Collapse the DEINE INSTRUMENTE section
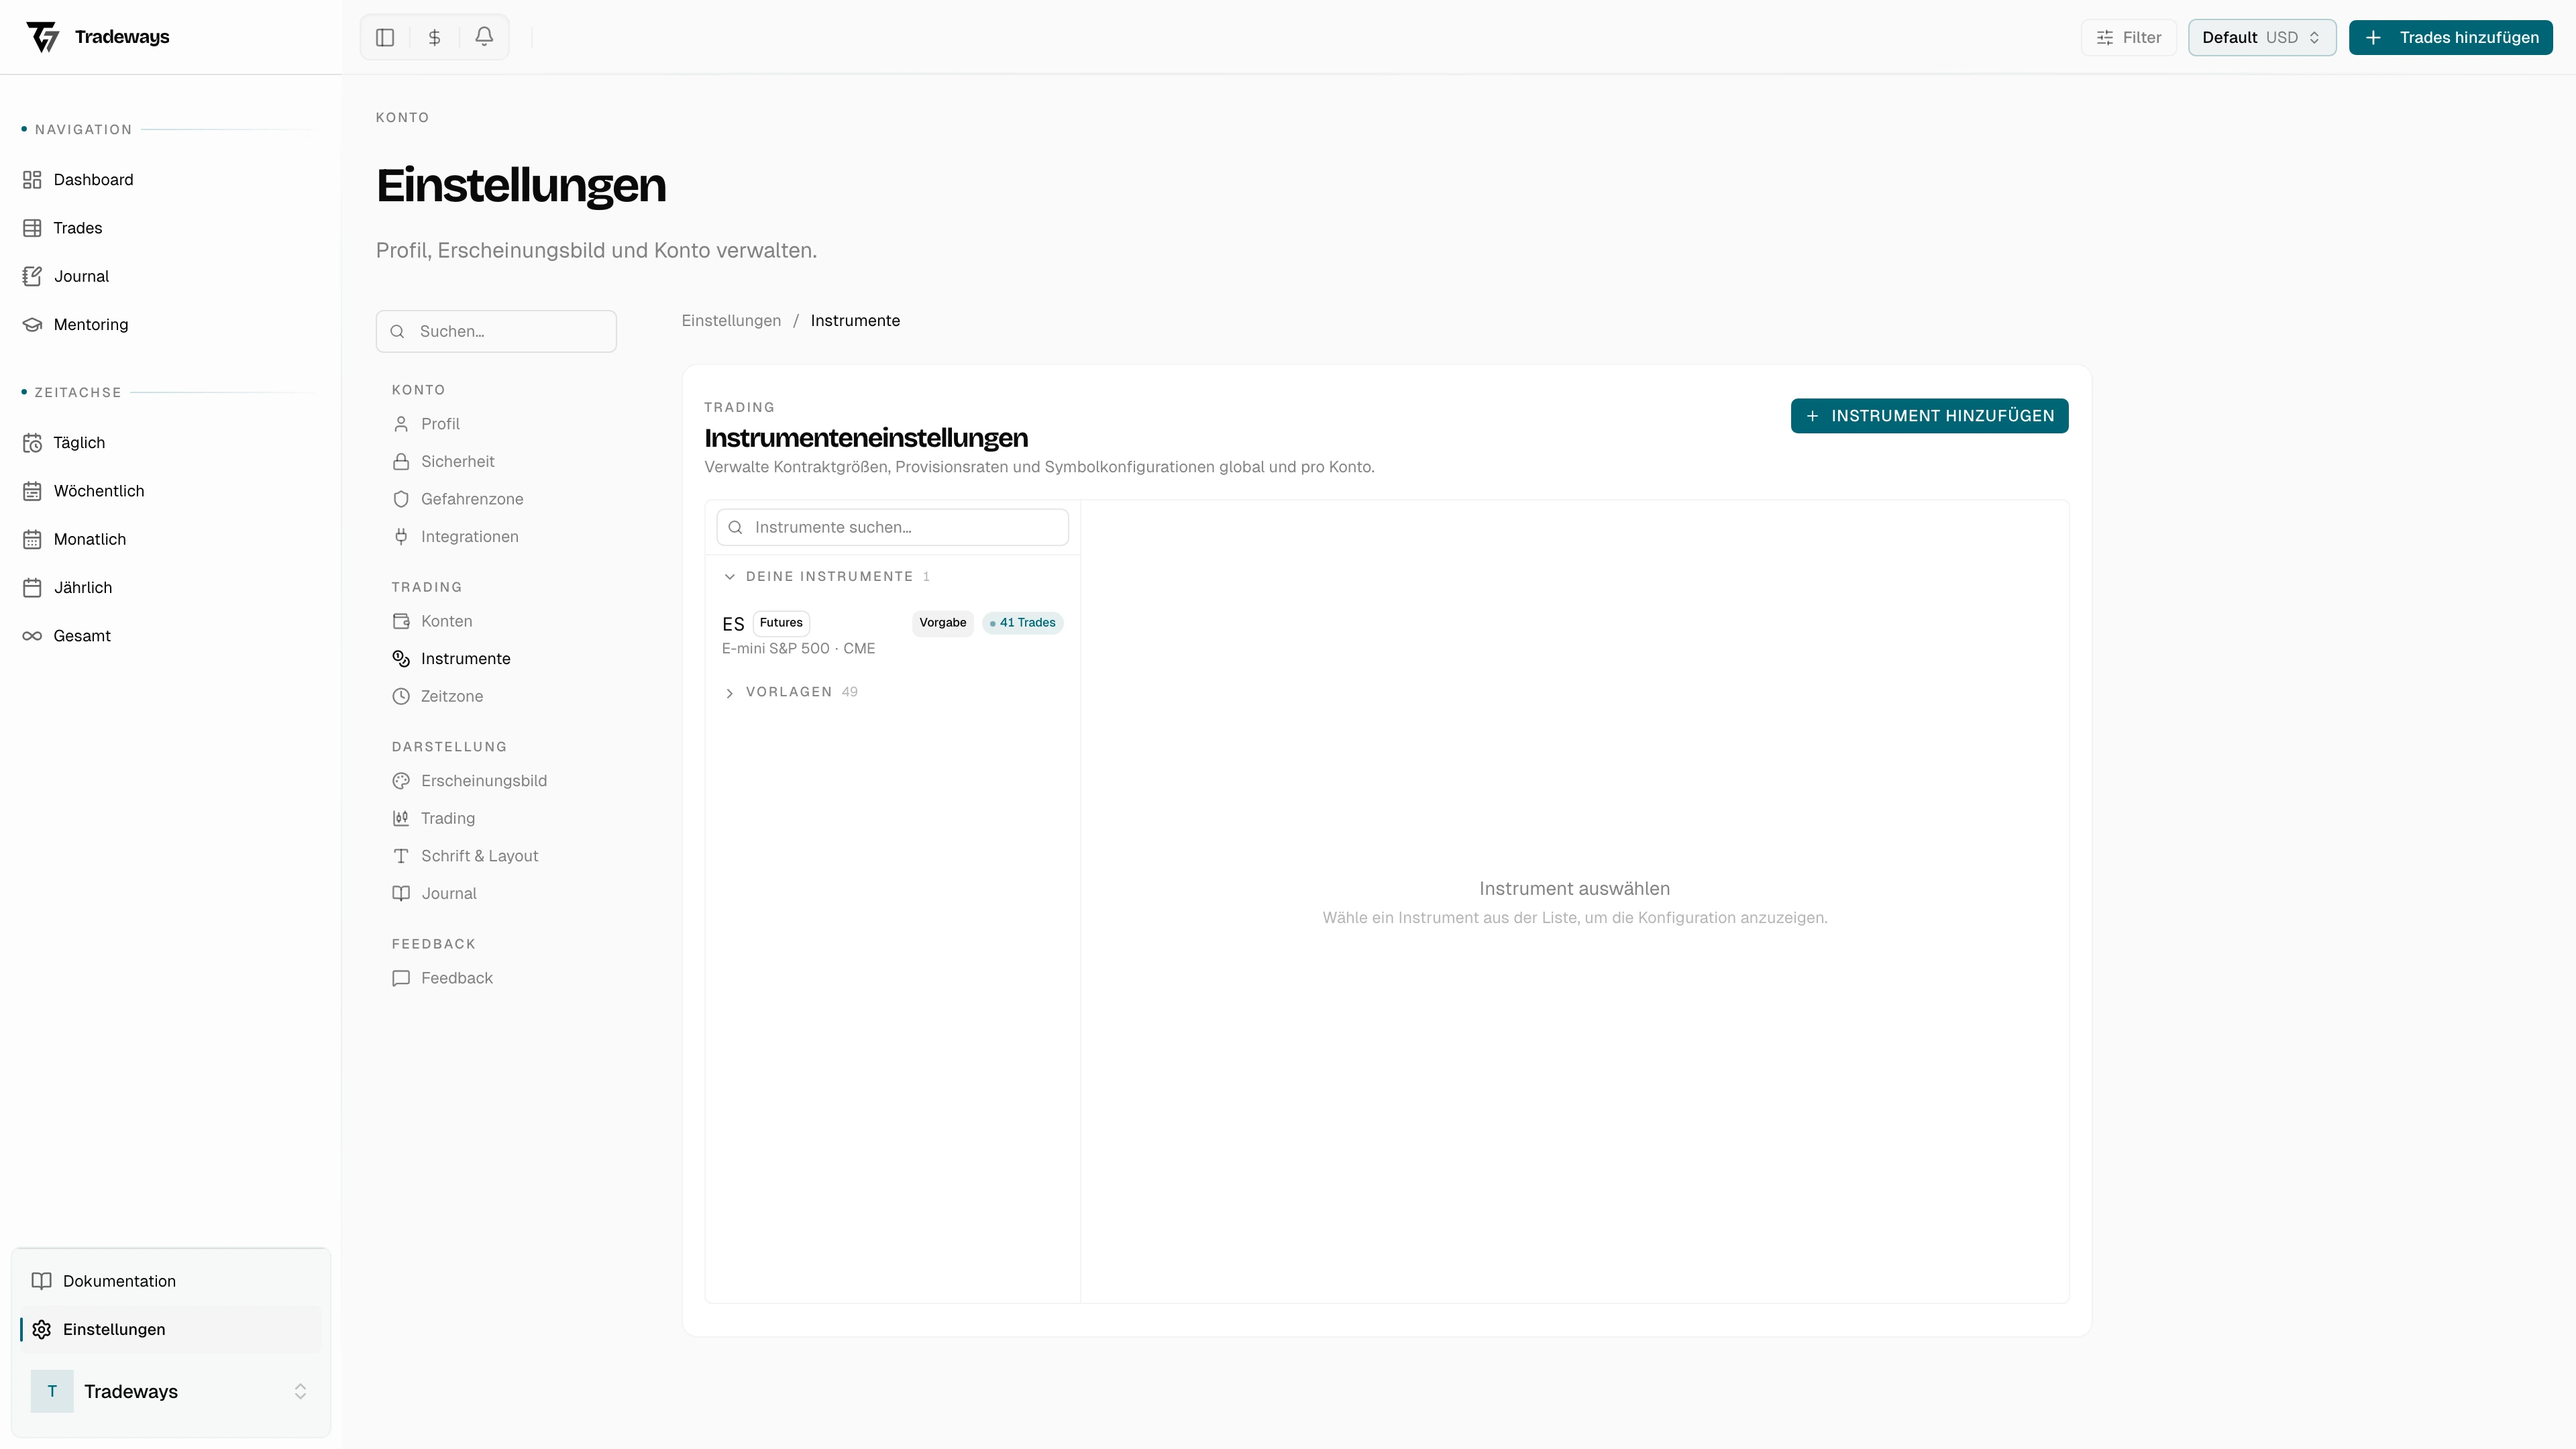 (x=730, y=577)
